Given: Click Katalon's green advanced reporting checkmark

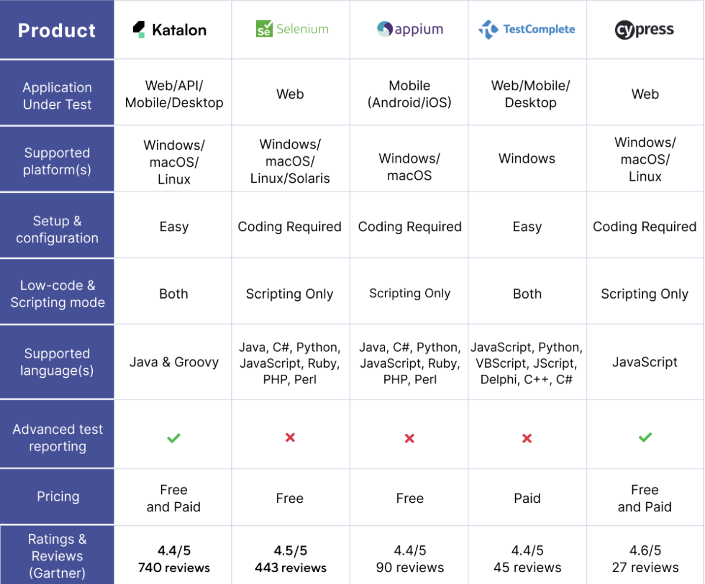Looking at the screenshot, I should point(173,438).
